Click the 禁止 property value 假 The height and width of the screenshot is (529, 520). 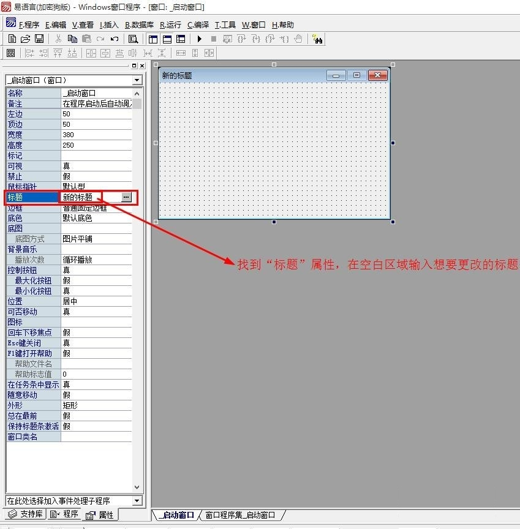[97, 176]
